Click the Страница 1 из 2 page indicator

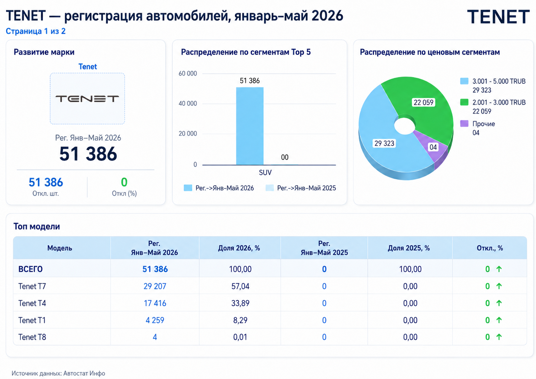[36, 31]
